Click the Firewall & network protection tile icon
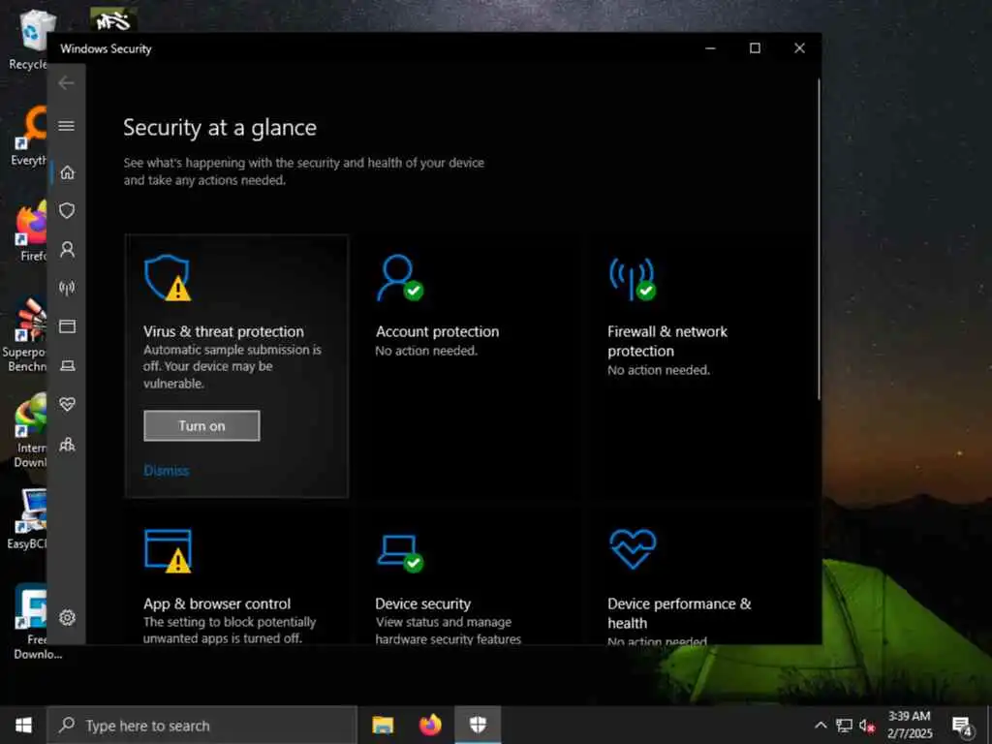The image size is (992, 744). [632, 278]
